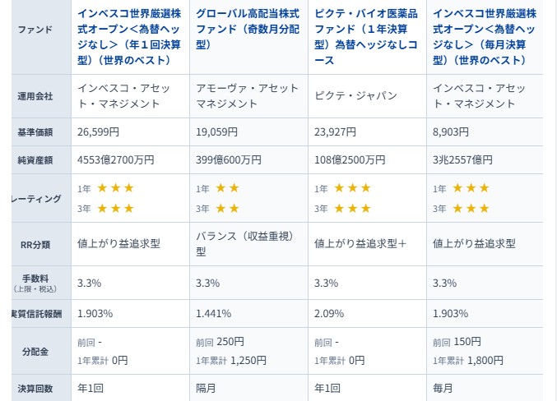Click the 分配金 row header
This screenshot has width=557, height=401.
pos(35,351)
